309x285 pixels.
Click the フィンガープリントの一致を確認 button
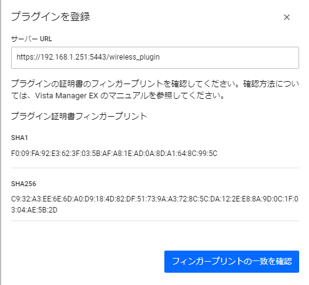(231, 262)
